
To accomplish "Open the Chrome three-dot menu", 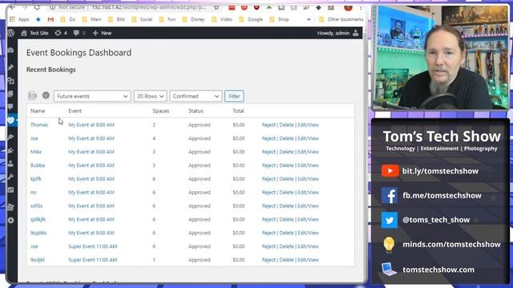I will coord(361,7).
